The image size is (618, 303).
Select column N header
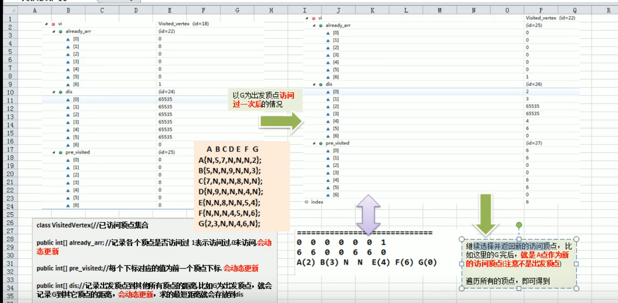(x=474, y=11)
